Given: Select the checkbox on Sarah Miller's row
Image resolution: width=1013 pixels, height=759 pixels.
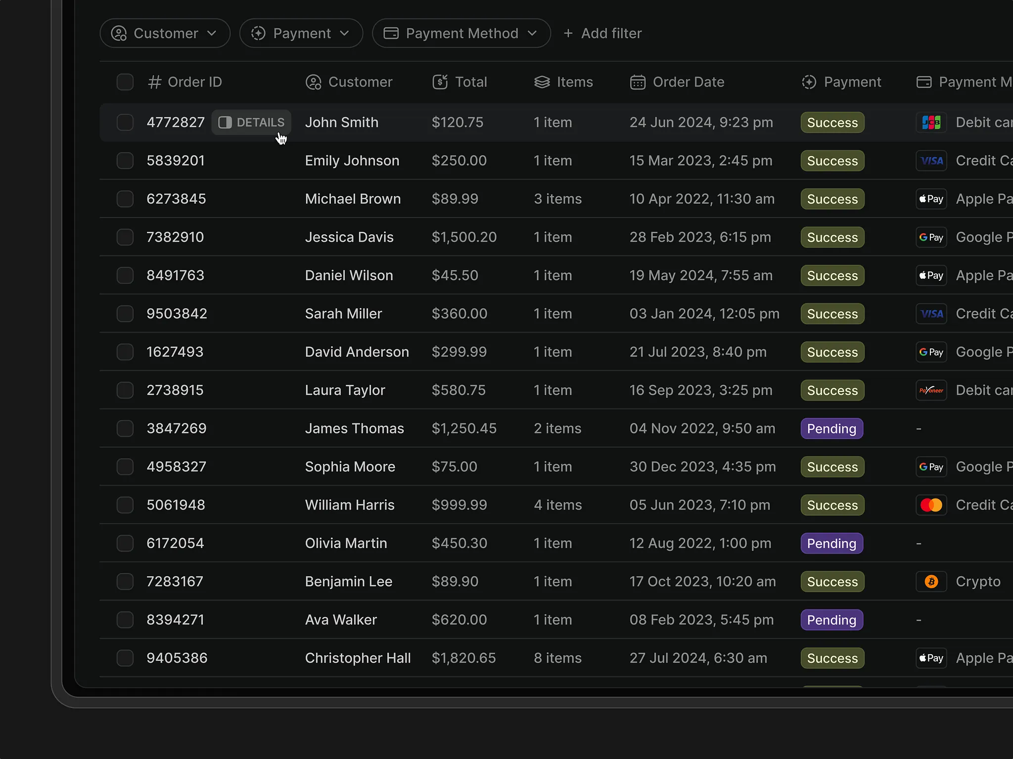Looking at the screenshot, I should tap(125, 313).
